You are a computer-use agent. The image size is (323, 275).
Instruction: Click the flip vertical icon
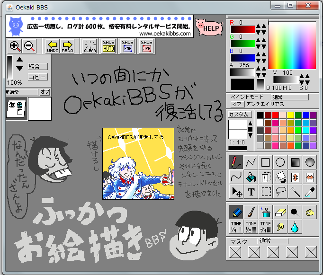click(295, 177)
